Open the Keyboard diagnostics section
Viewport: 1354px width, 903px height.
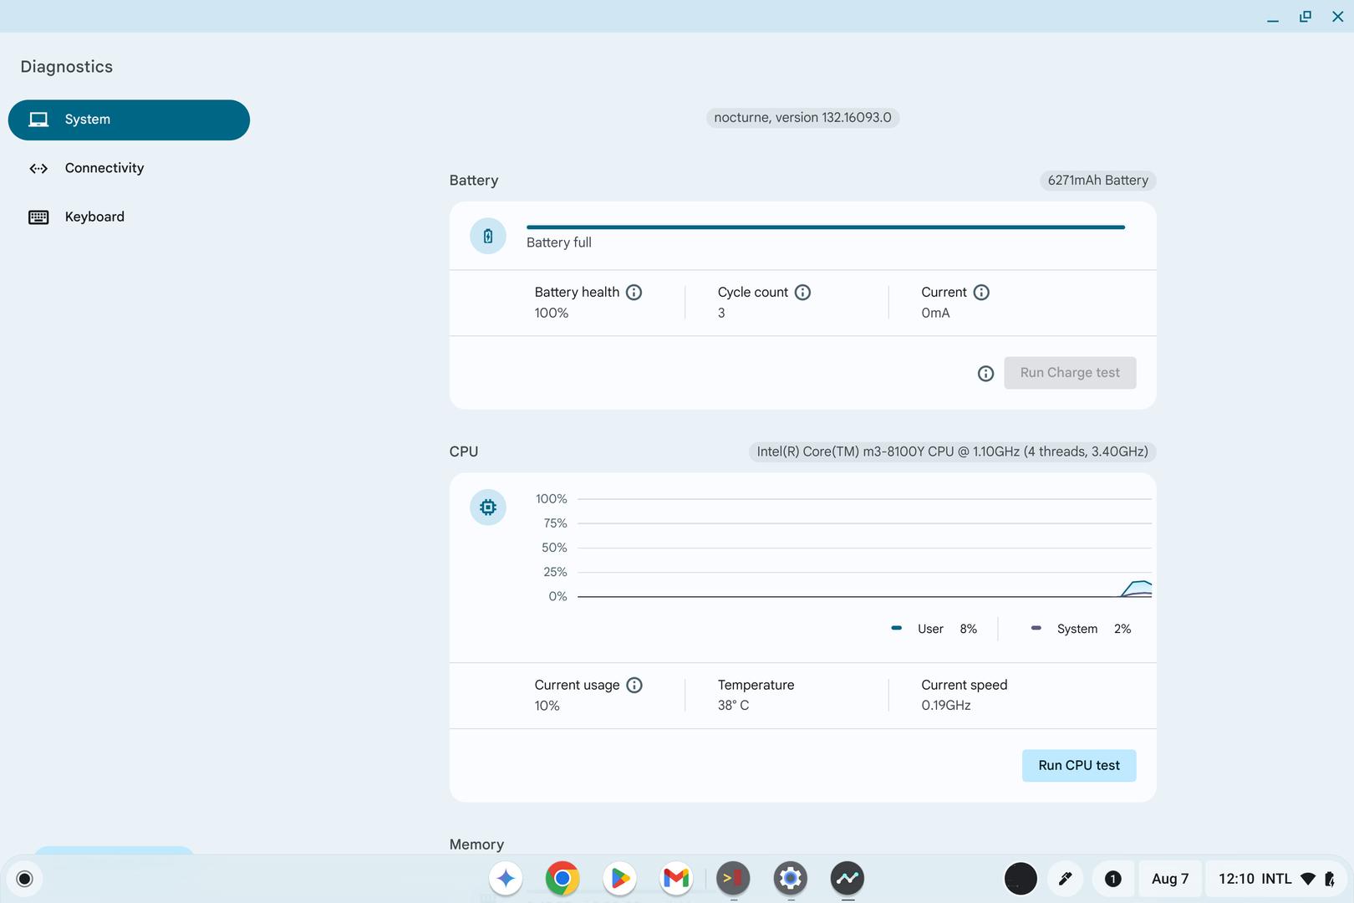(94, 217)
